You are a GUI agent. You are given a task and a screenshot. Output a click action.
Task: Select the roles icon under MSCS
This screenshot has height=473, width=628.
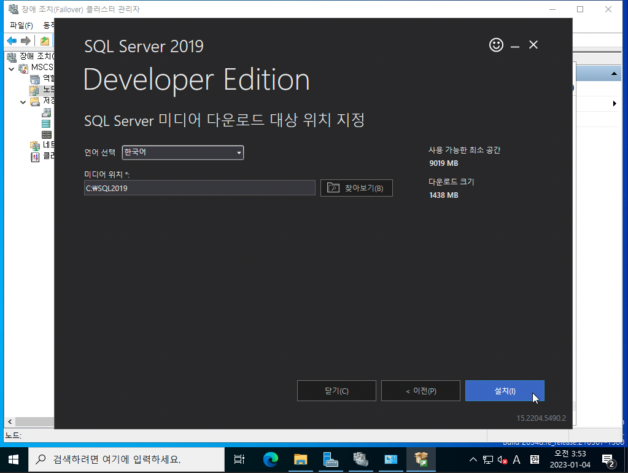[x=35, y=79]
